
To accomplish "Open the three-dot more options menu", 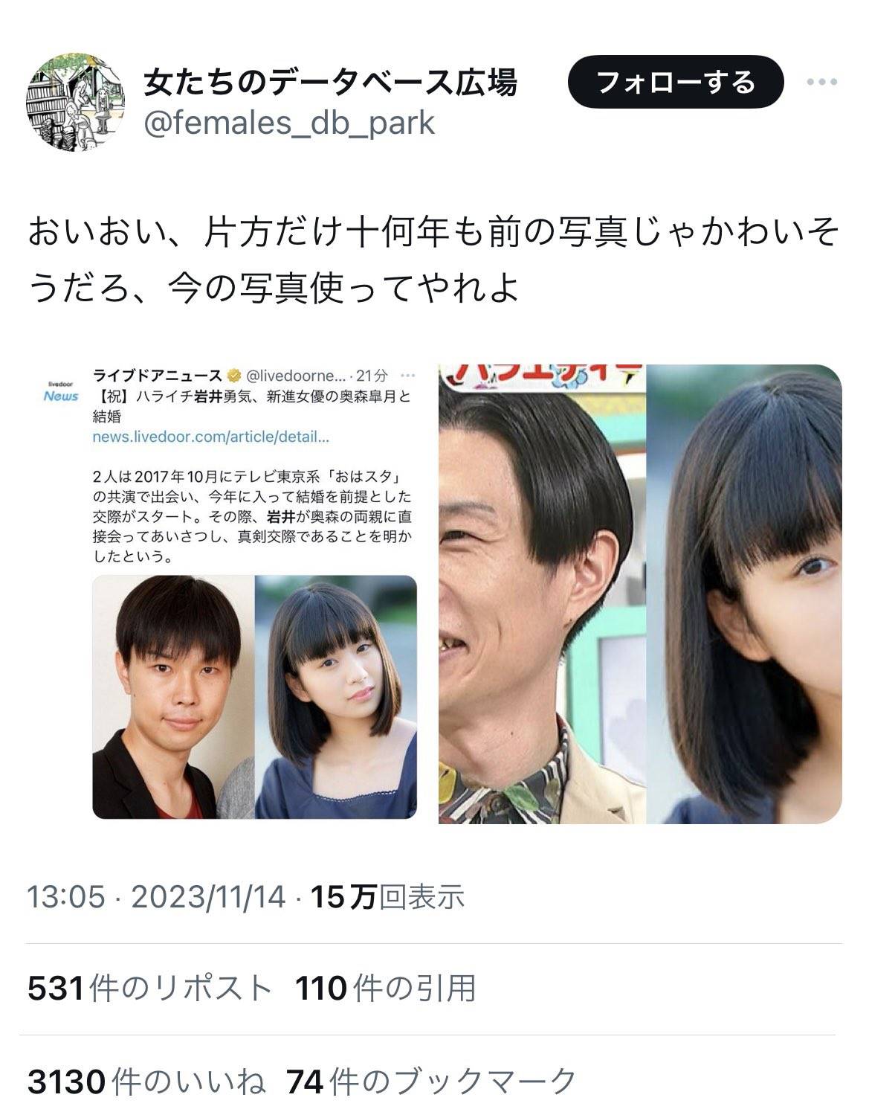I will tap(822, 83).
